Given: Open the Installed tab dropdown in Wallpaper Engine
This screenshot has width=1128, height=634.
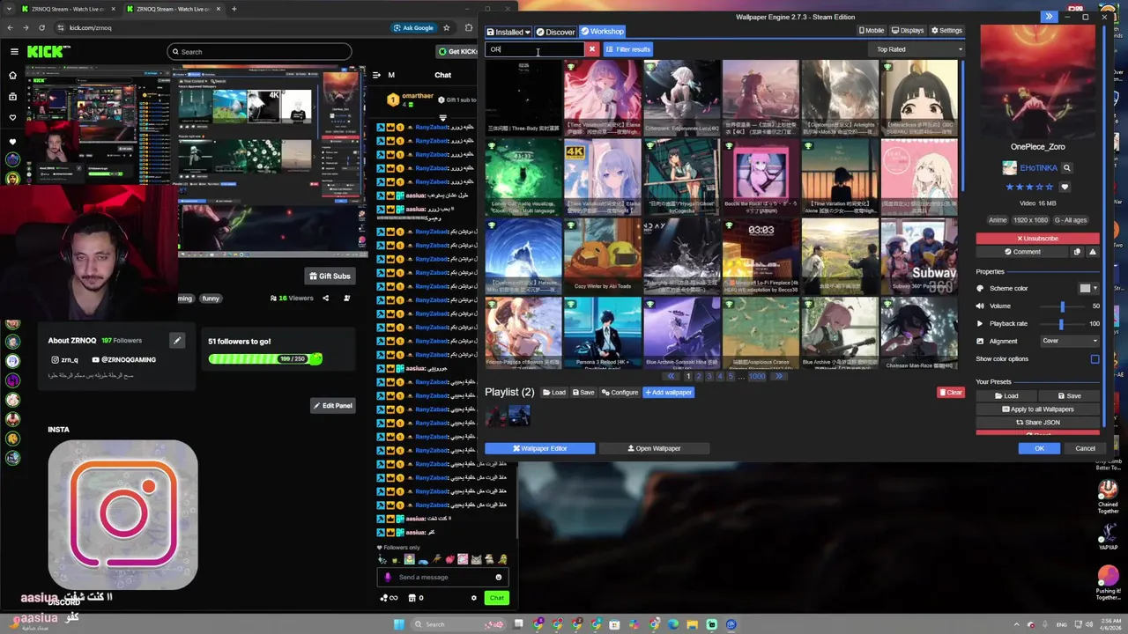Looking at the screenshot, I should [x=508, y=32].
